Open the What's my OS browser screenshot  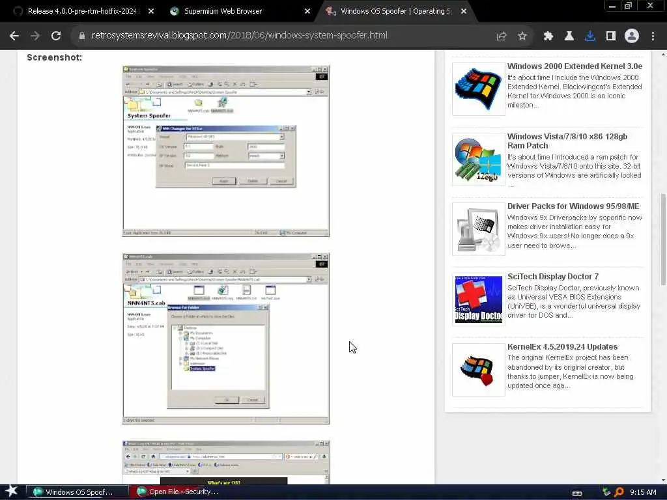(226, 462)
